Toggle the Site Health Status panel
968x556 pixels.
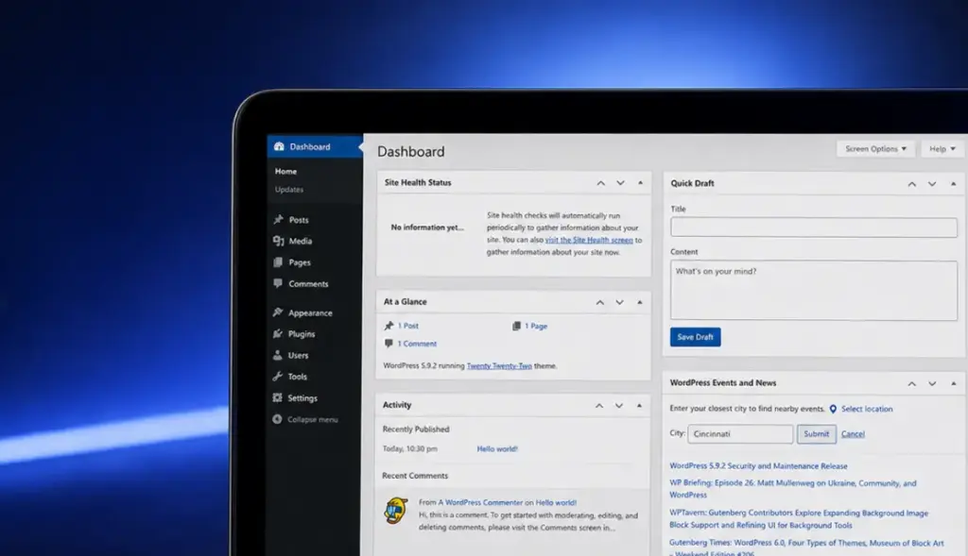pos(640,183)
